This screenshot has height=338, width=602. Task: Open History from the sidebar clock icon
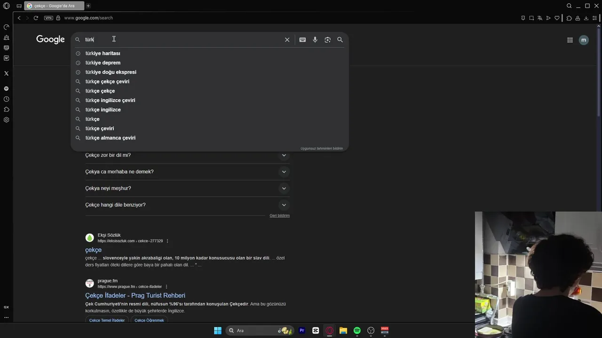pyautogui.click(x=6, y=99)
